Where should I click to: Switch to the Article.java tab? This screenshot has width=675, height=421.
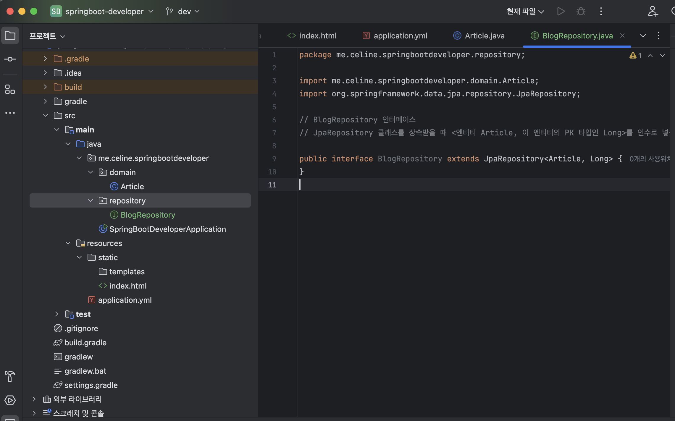[x=479, y=36]
